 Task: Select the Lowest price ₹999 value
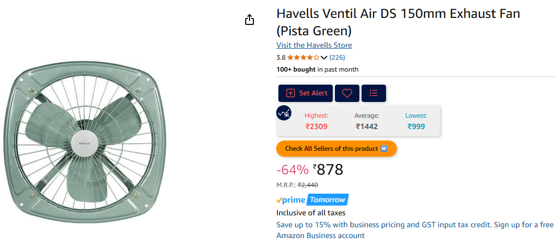coord(416,126)
